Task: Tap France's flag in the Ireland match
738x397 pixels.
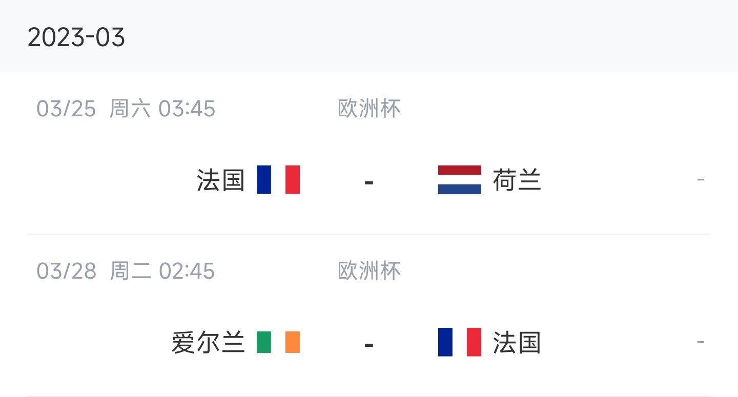Action: (x=459, y=342)
